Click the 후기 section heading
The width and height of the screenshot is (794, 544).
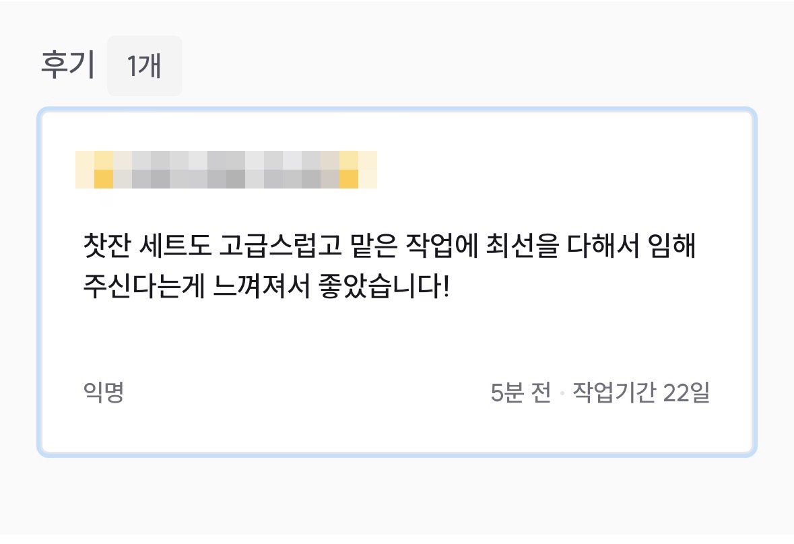click(67, 66)
